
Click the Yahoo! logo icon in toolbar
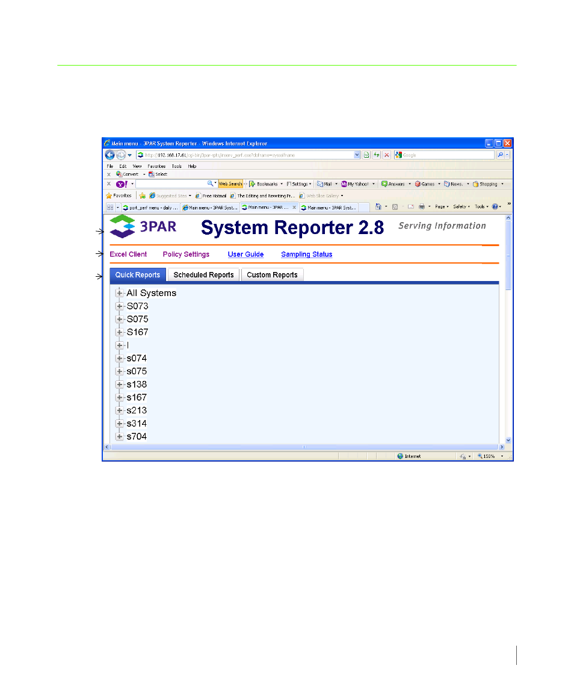coord(122,184)
